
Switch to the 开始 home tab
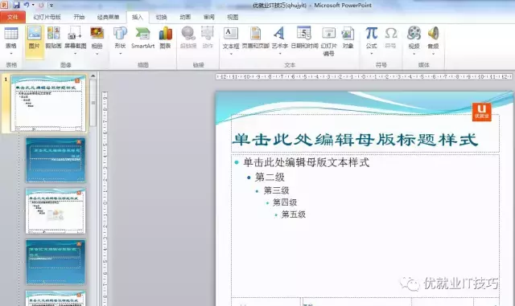click(x=79, y=17)
